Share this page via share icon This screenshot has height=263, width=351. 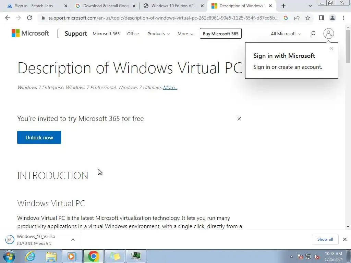(297, 18)
